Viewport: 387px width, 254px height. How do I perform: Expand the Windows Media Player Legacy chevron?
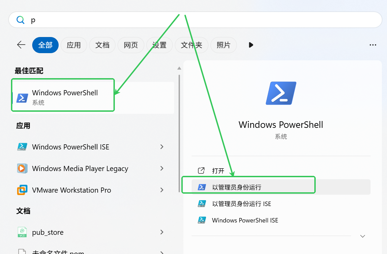point(162,168)
